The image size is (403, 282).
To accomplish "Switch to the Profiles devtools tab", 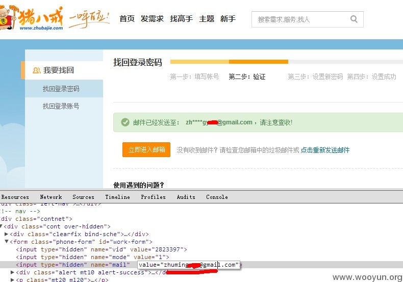I will coord(153,197).
